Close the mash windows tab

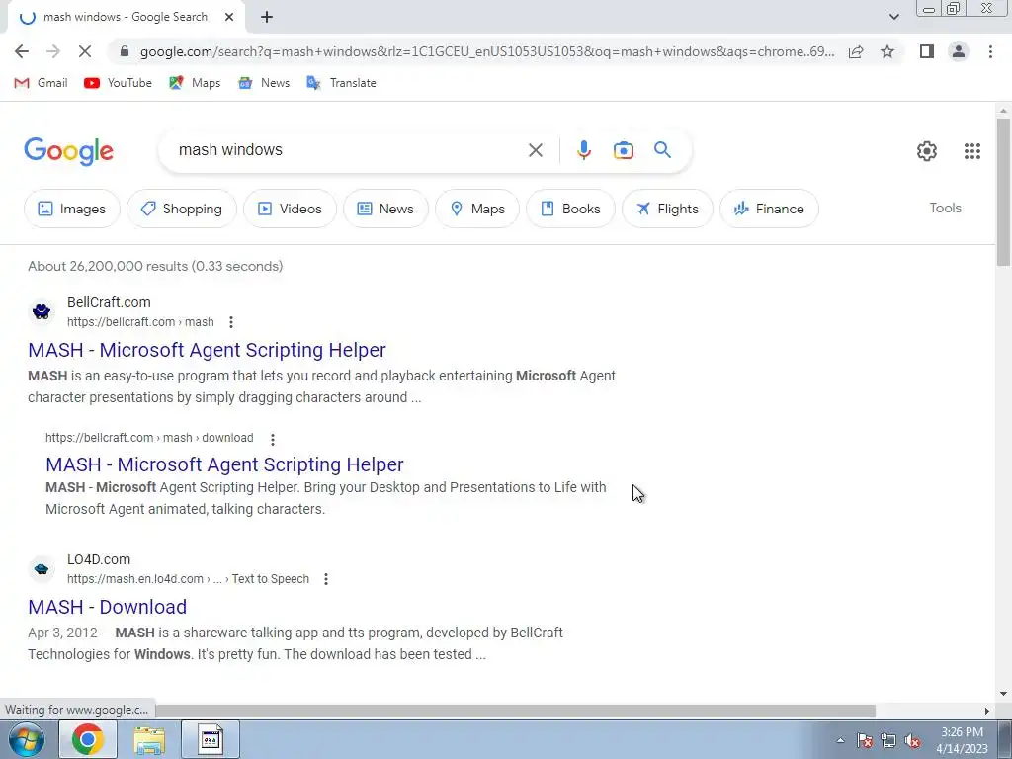(229, 18)
